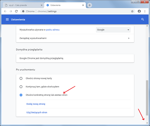
Task: Click the "Użyj bieżących stron" link
Action: click(x=37, y=112)
